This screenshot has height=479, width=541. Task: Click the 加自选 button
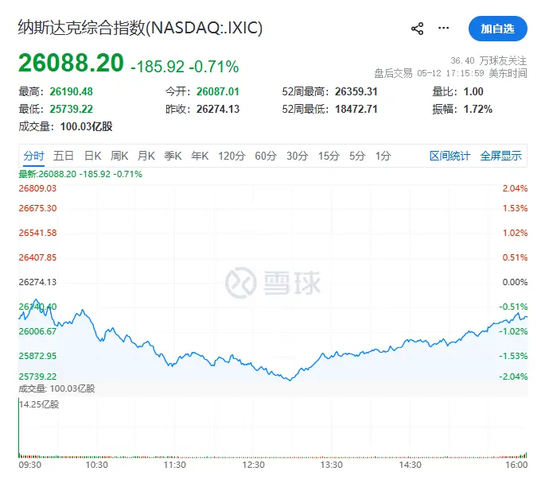(x=497, y=29)
